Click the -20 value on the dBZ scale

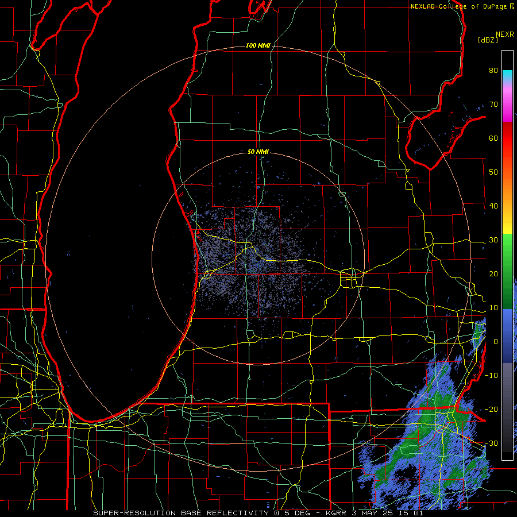tap(491, 410)
